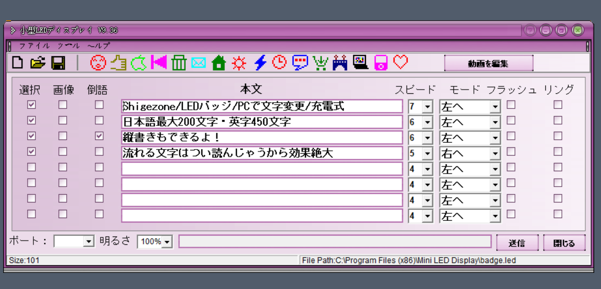This screenshot has width=601, height=289.
Task: Click the File Path status bar text
Action: point(409,261)
